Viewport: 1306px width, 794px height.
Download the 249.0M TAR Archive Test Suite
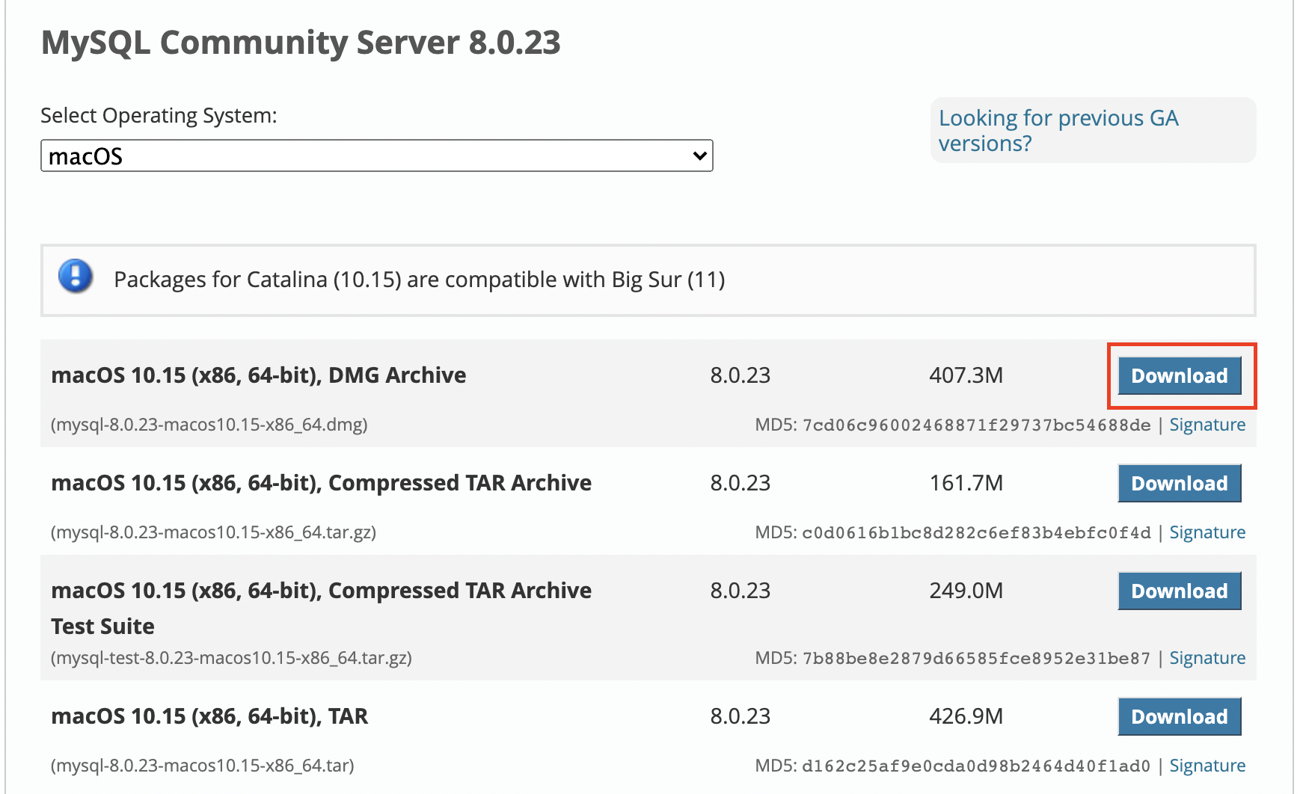click(x=1179, y=591)
